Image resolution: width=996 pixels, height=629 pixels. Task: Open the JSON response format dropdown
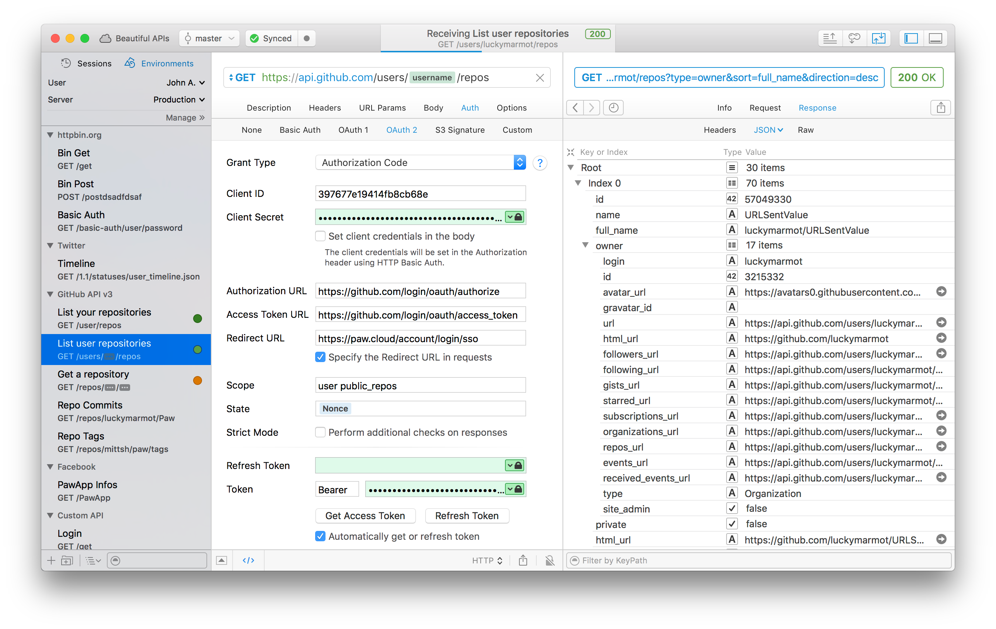(x=768, y=129)
